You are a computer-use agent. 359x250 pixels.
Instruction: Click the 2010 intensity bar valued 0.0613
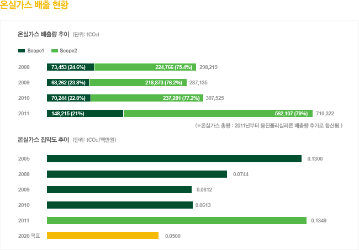(120, 205)
